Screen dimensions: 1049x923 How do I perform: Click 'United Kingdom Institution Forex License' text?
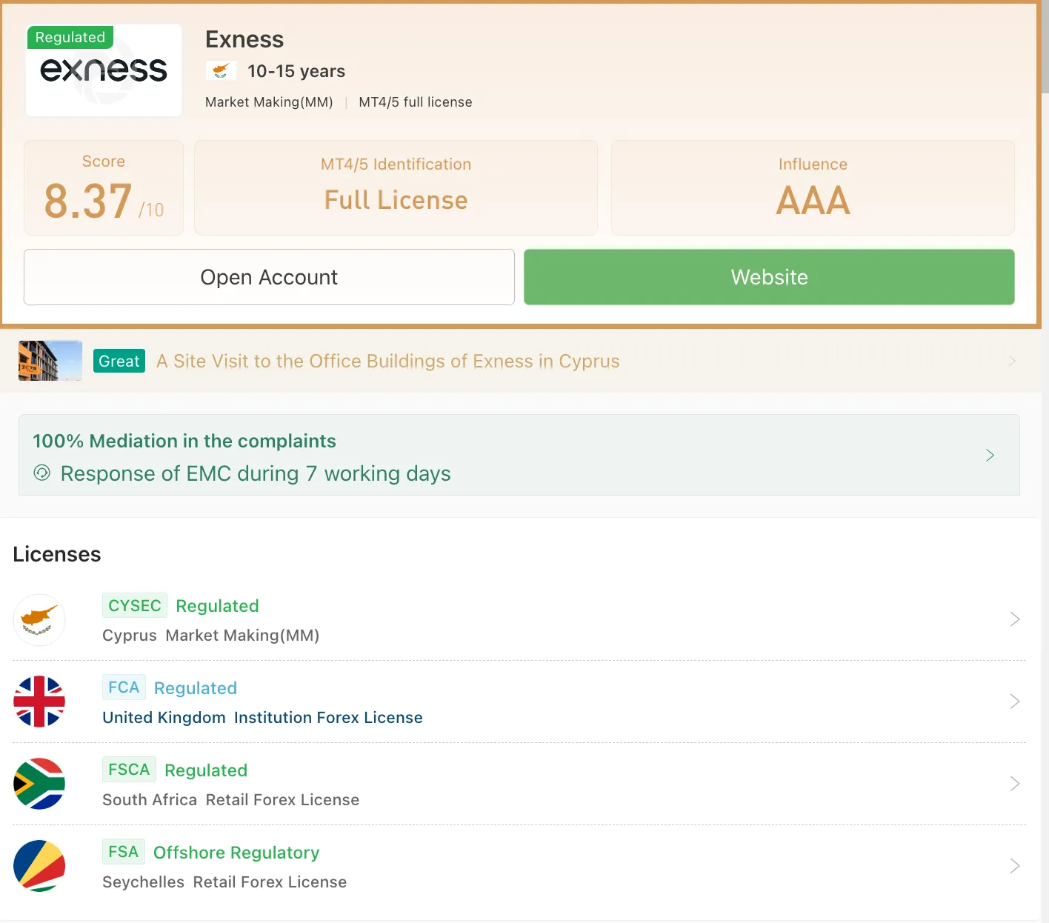click(x=262, y=718)
